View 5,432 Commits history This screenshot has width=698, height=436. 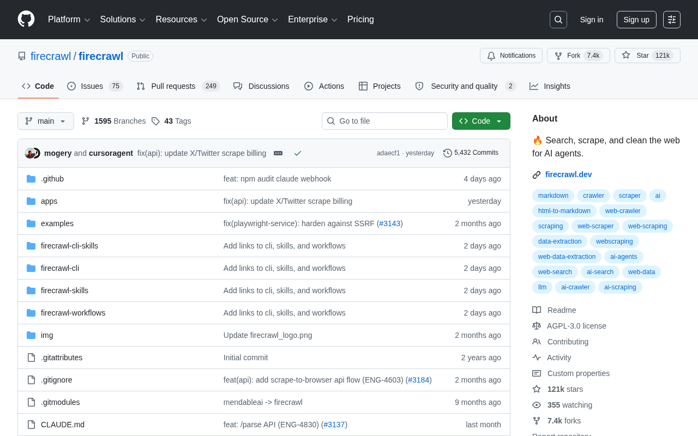[471, 153]
